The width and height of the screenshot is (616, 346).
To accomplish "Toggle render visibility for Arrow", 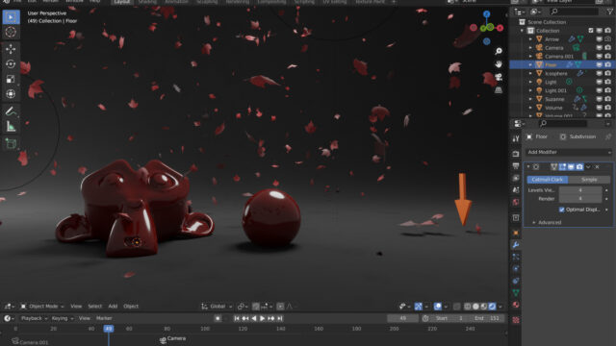I will (x=607, y=39).
